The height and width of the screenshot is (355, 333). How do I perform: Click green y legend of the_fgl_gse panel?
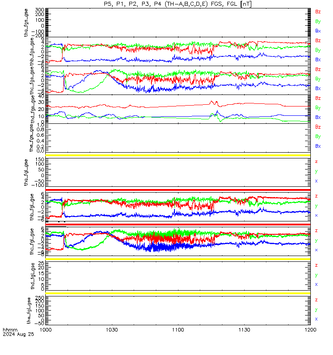coord(316,310)
